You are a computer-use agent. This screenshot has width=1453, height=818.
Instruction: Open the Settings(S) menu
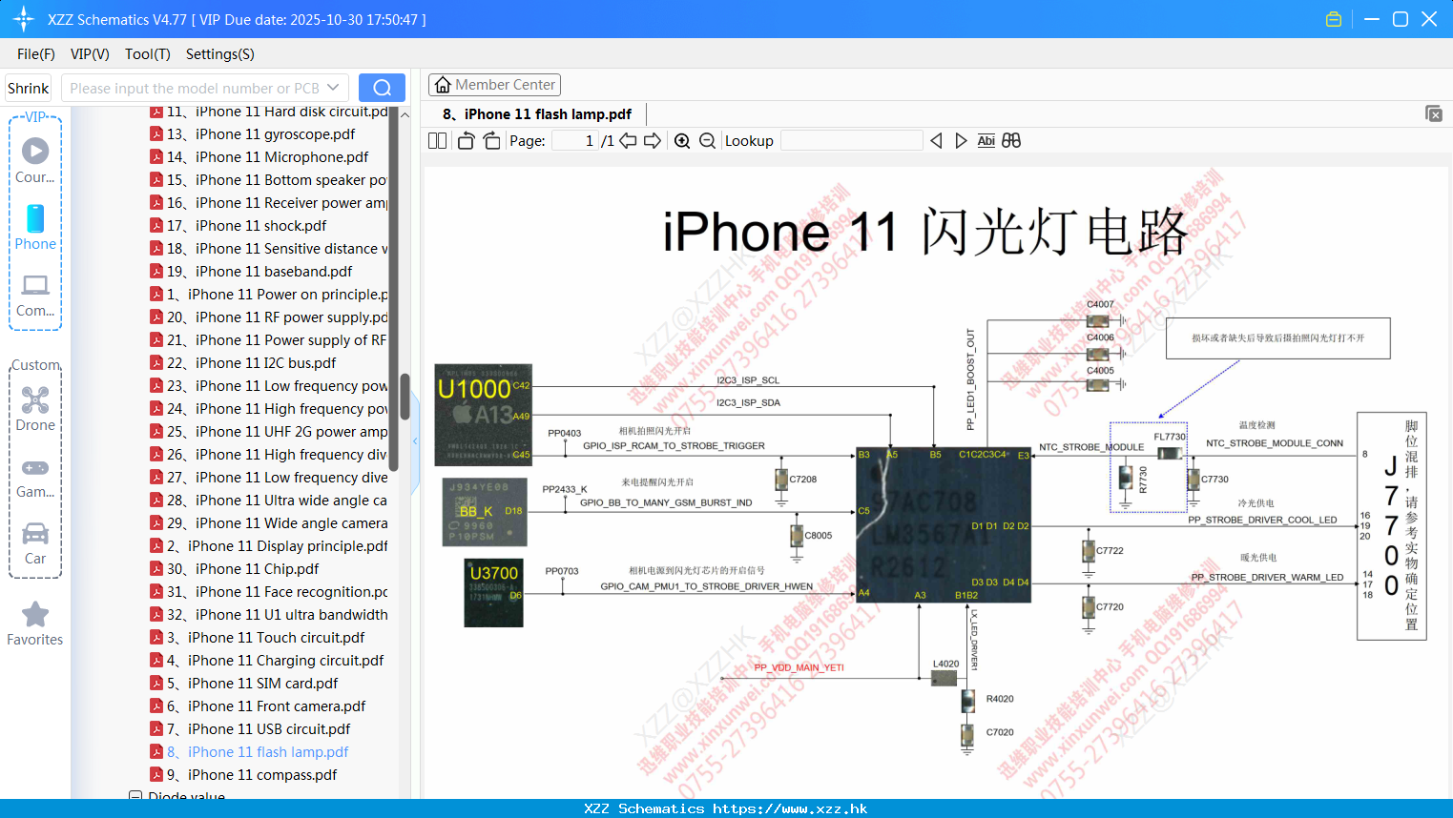[x=220, y=54]
